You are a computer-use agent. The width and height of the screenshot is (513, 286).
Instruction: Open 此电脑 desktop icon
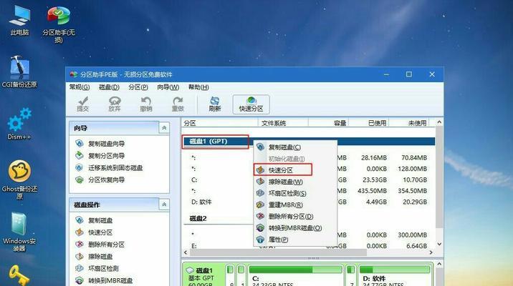pyautogui.click(x=19, y=20)
